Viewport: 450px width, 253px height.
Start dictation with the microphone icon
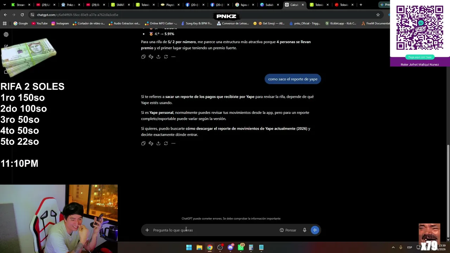coord(304,230)
